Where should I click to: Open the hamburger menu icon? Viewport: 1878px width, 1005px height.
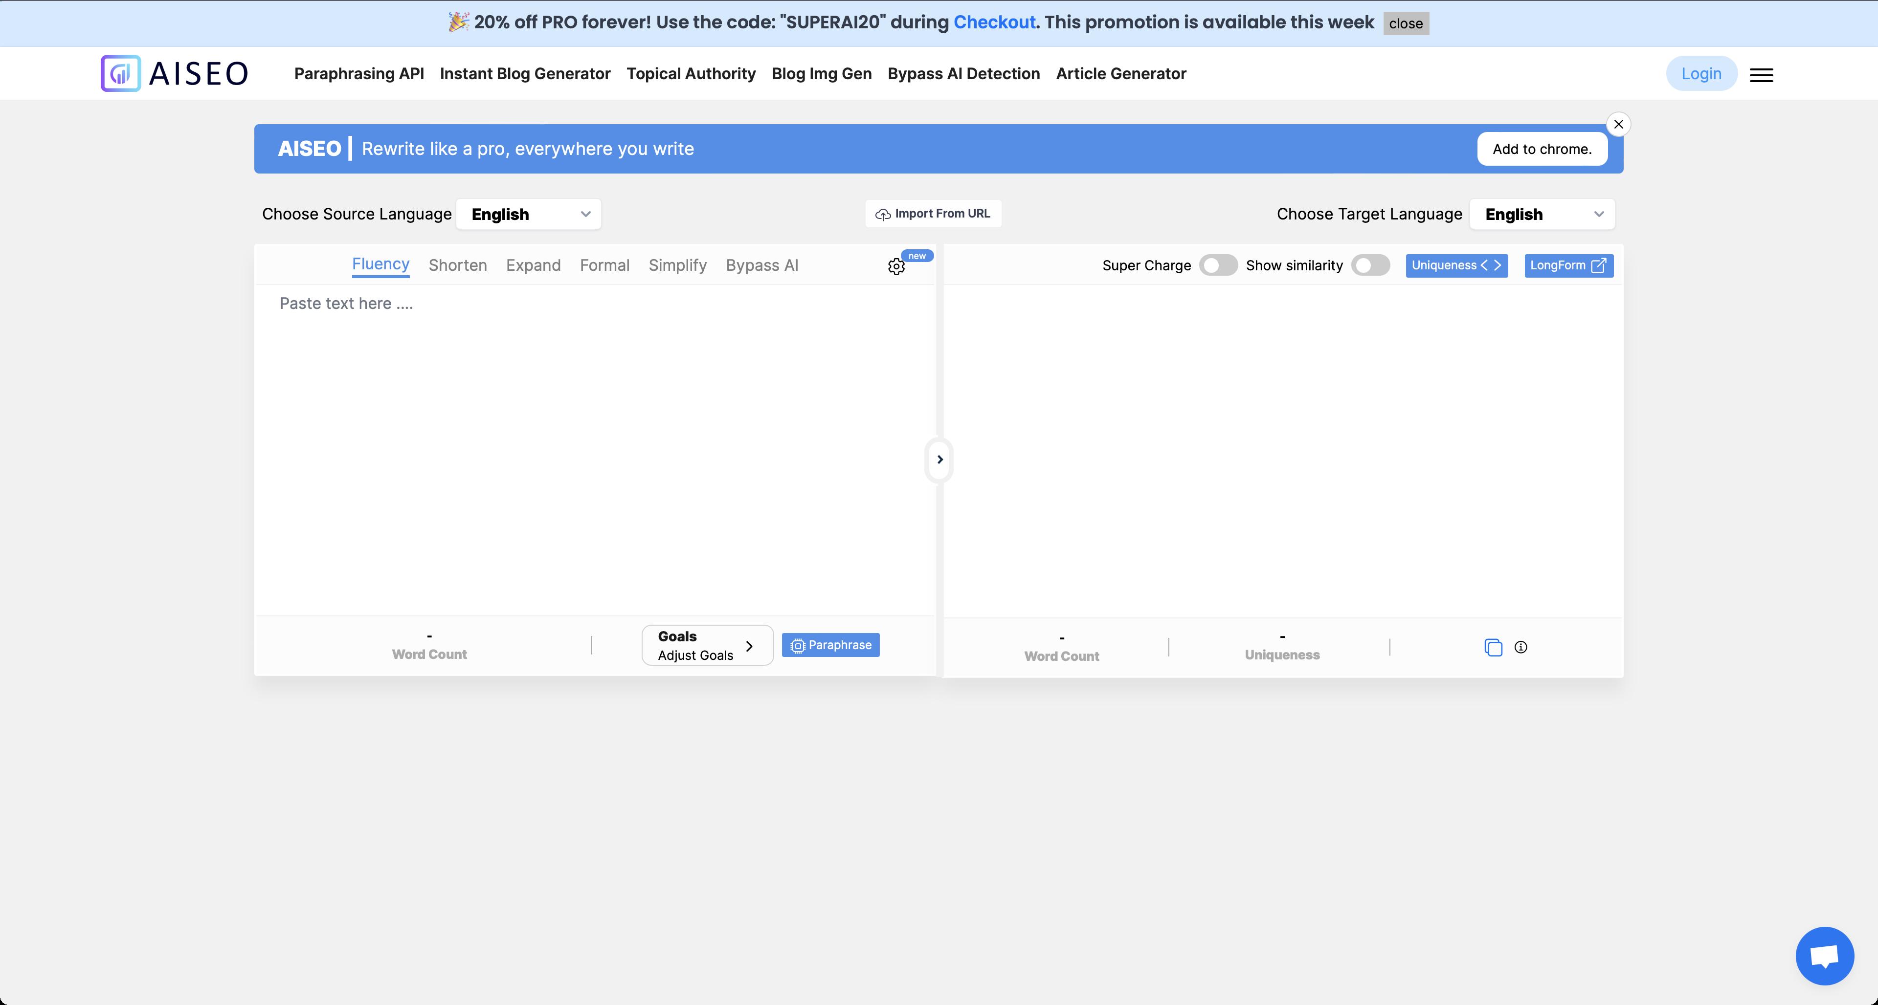(x=1761, y=75)
